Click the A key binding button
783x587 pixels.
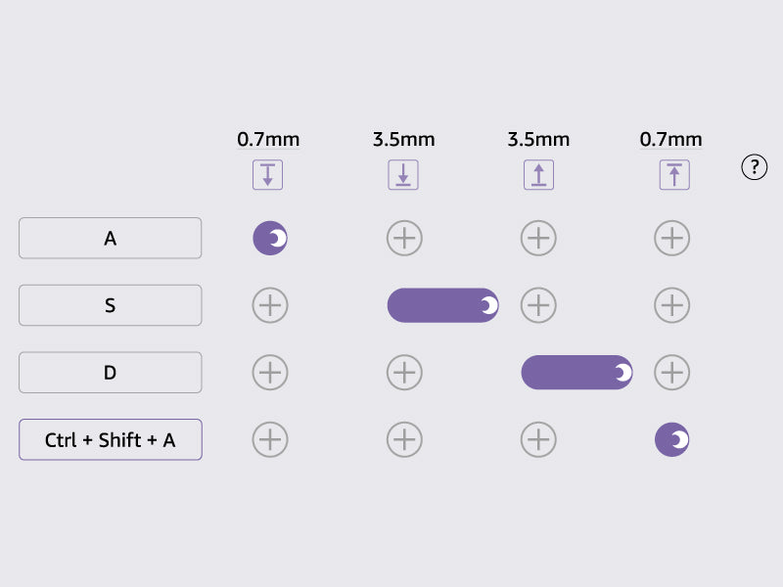click(x=110, y=238)
